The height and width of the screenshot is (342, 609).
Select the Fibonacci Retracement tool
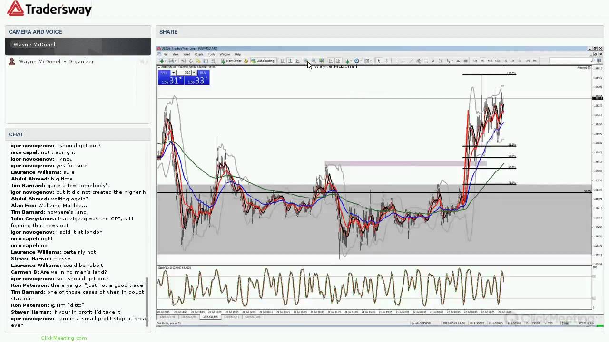[426, 61]
